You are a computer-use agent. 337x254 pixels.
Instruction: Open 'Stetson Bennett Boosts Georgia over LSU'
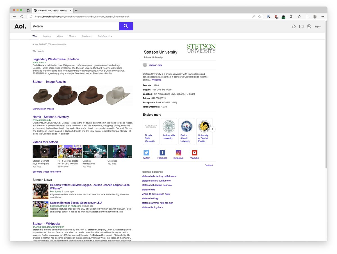pos(76,203)
